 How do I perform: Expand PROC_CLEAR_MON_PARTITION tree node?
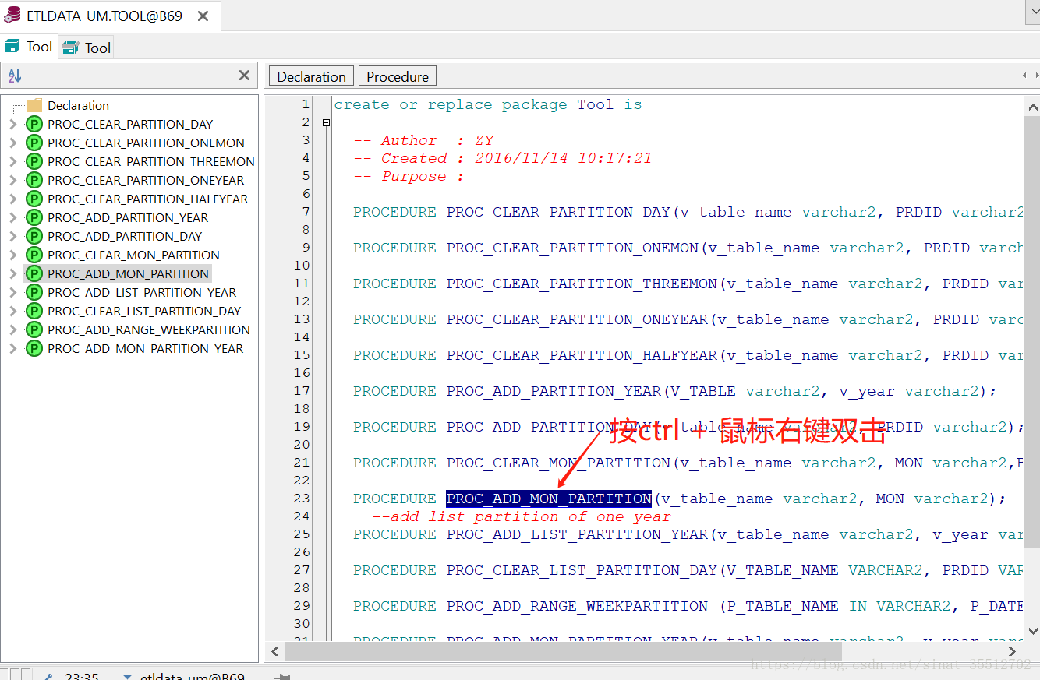(12, 255)
